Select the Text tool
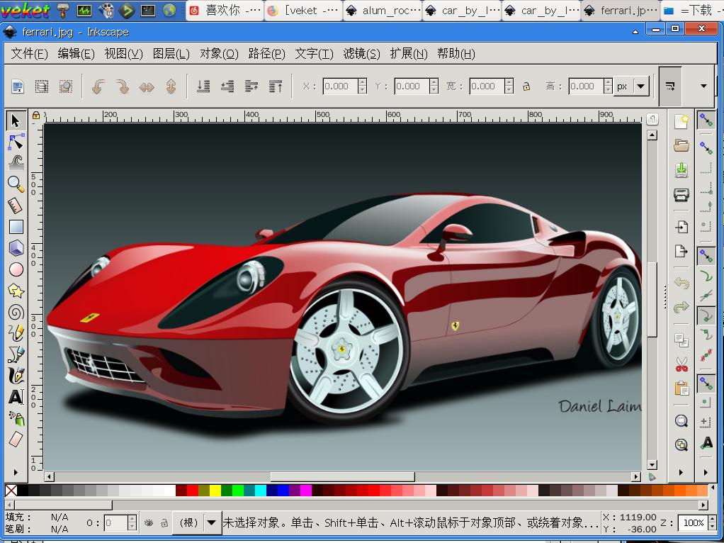The width and height of the screenshot is (724, 543). tap(16, 397)
